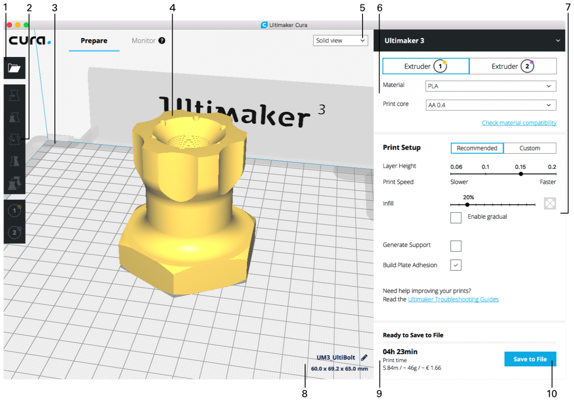The height and width of the screenshot is (401, 574).
Task: Open Ultimaker Troubleshooting Guides link
Action: click(453, 299)
